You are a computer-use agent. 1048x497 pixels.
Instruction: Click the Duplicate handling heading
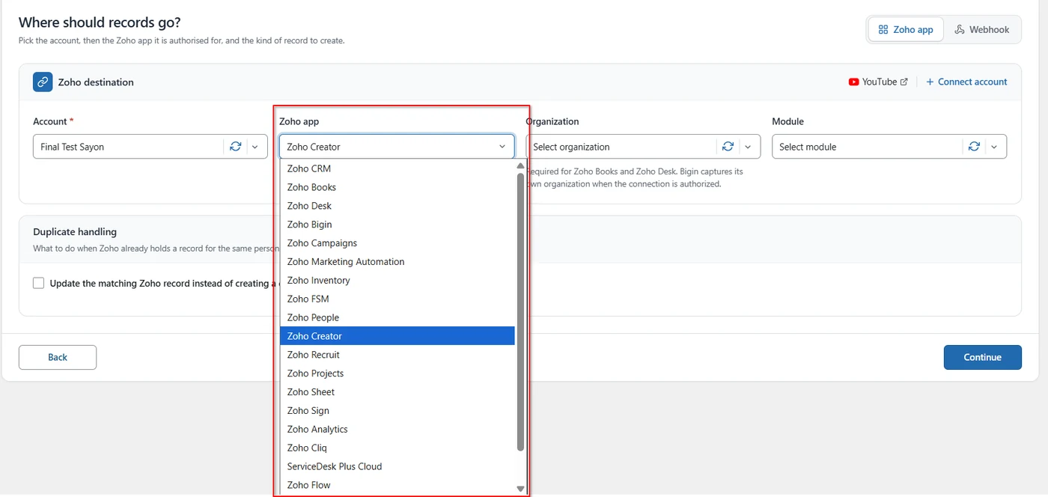(x=75, y=232)
